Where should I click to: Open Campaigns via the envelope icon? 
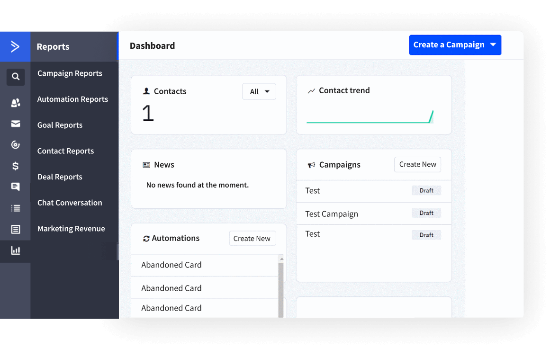(x=15, y=124)
